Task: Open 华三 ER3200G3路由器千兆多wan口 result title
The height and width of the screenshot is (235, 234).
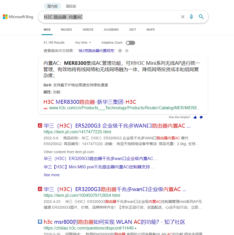Action: [x=115, y=189]
